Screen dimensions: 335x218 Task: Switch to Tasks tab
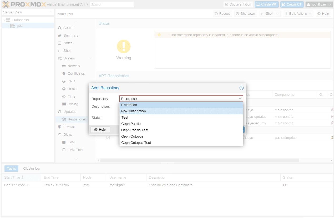11,169
